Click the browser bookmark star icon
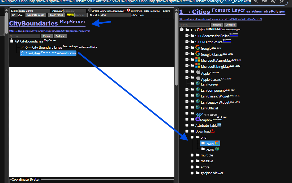This screenshot has height=183, width=292. tap(282, 1)
